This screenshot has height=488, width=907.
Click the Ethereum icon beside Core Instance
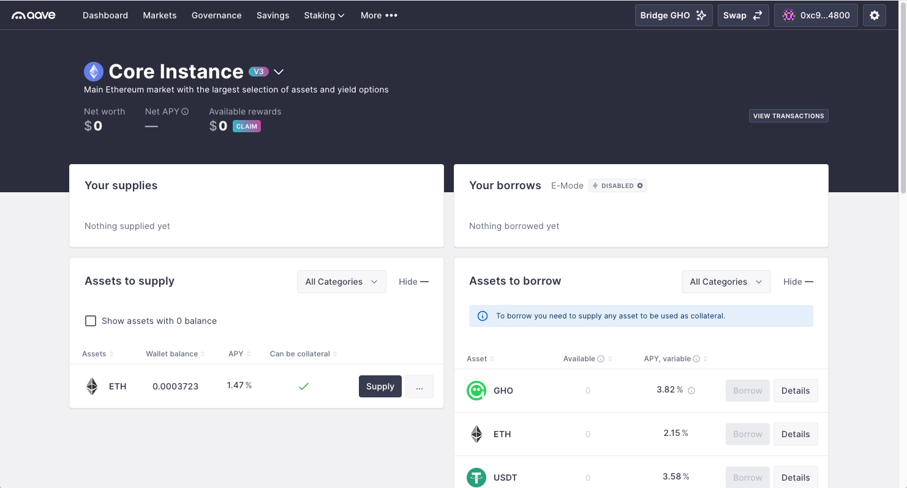[x=94, y=72]
